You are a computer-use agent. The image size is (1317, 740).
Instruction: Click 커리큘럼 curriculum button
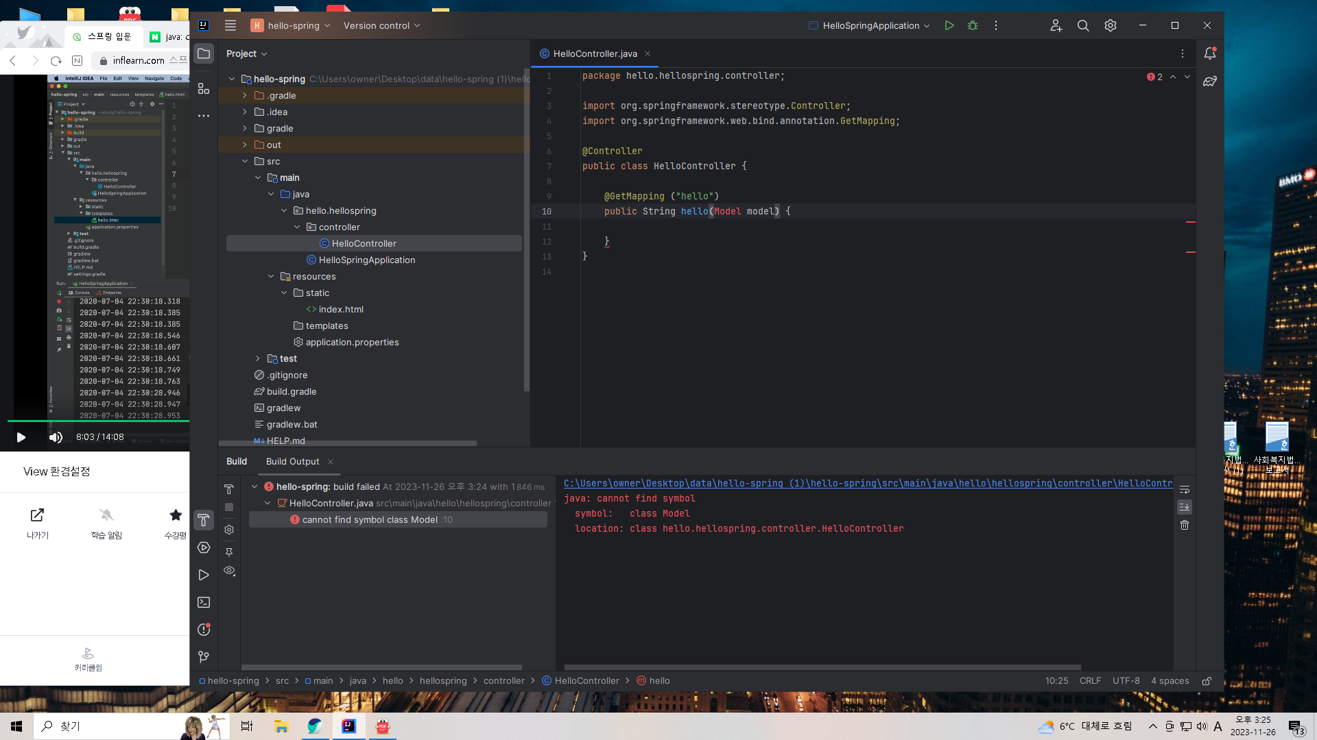tap(88, 659)
